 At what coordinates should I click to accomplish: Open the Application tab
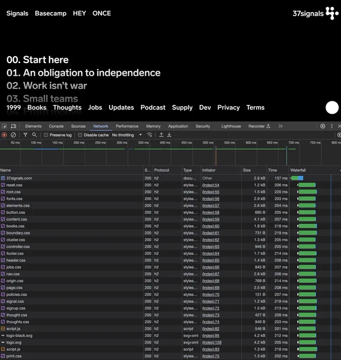tap(178, 127)
